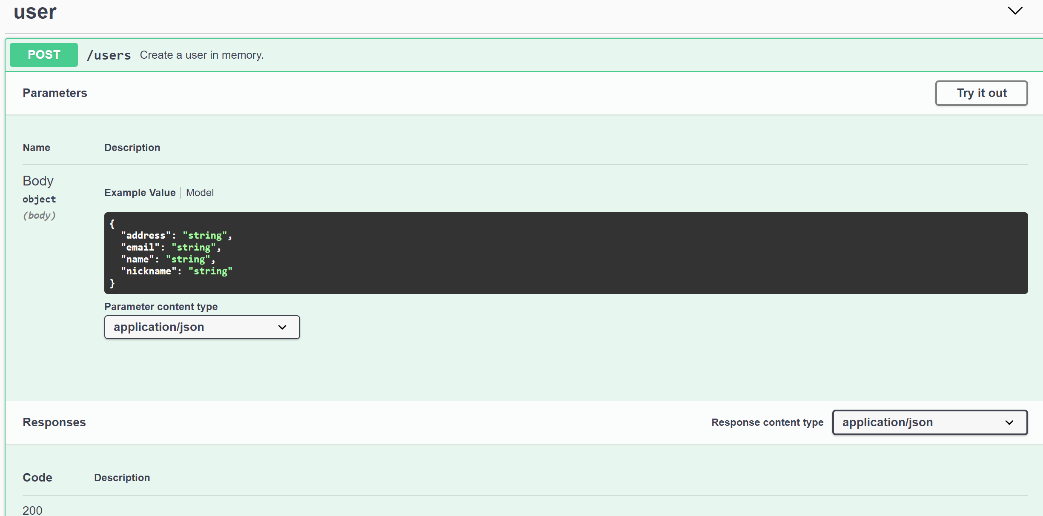Image resolution: width=1043 pixels, height=516 pixels.
Task: Click the 200 response code
Action: pos(32,510)
